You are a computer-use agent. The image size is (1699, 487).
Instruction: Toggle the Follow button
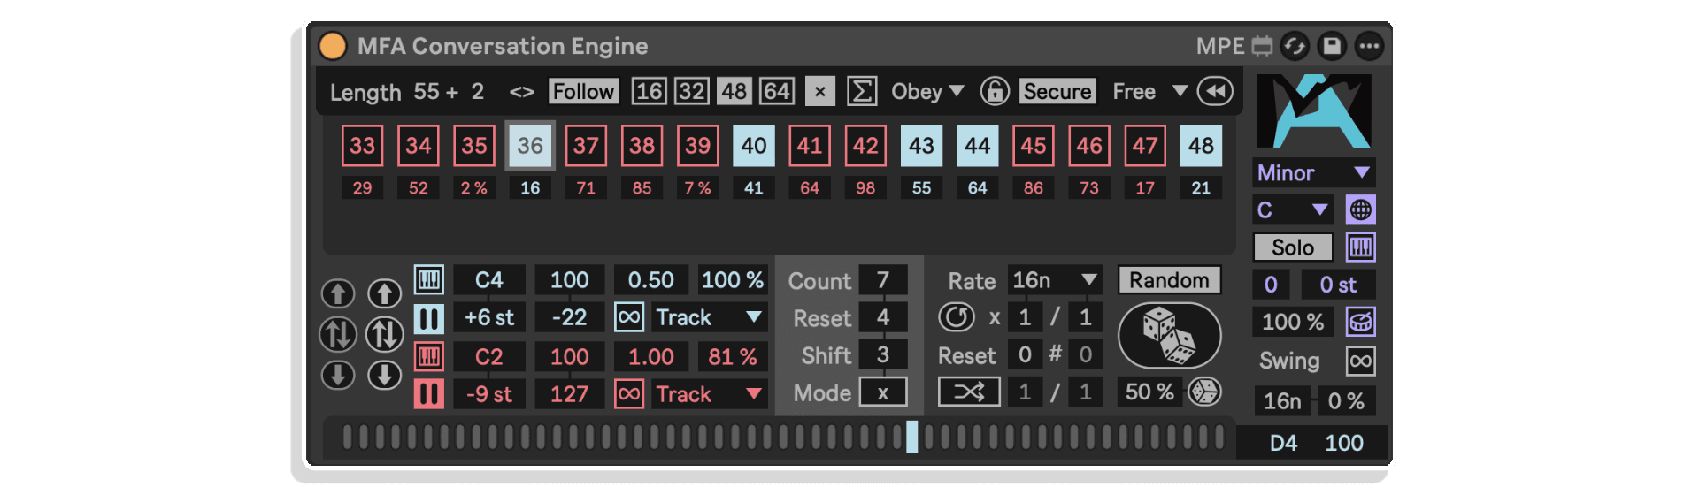(583, 91)
